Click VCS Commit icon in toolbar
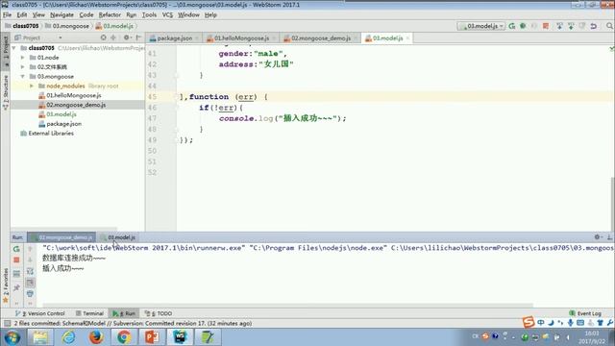The height and width of the screenshot is (346, 615). (x=571, y=26)
